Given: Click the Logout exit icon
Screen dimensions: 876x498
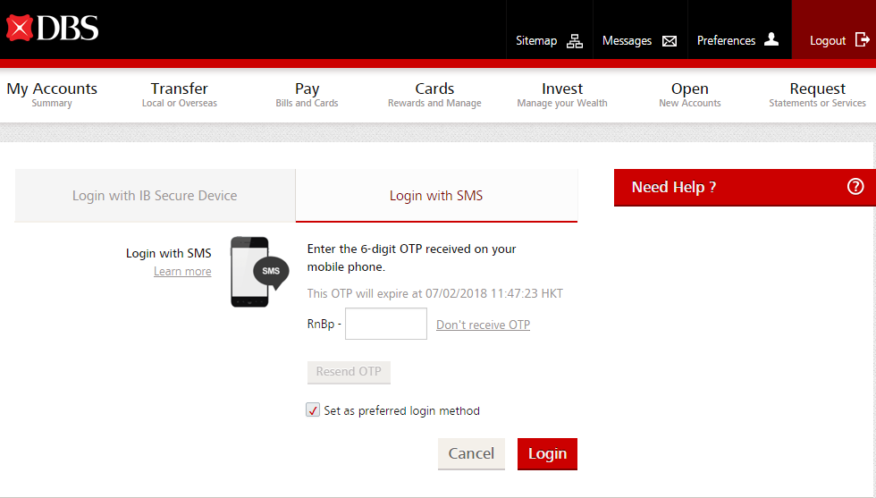Looking at the screenshot, I should [x=862, y=40].
